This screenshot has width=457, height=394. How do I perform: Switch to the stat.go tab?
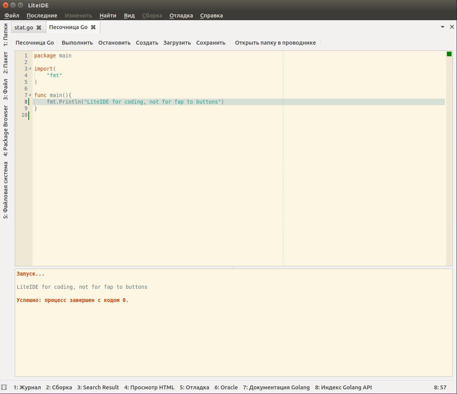click(x=24, y=28)
